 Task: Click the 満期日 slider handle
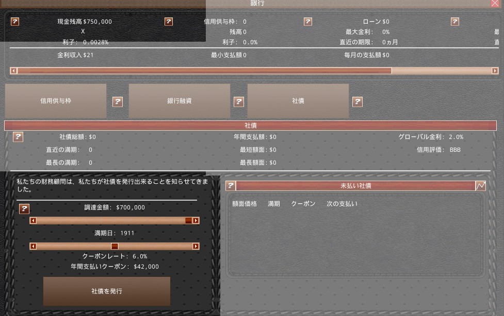(x=115, y=247)
